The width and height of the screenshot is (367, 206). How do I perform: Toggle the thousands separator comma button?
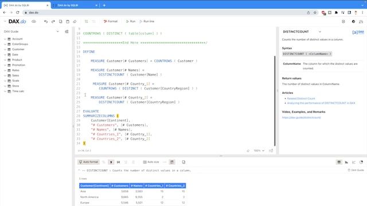click(111, 162)
